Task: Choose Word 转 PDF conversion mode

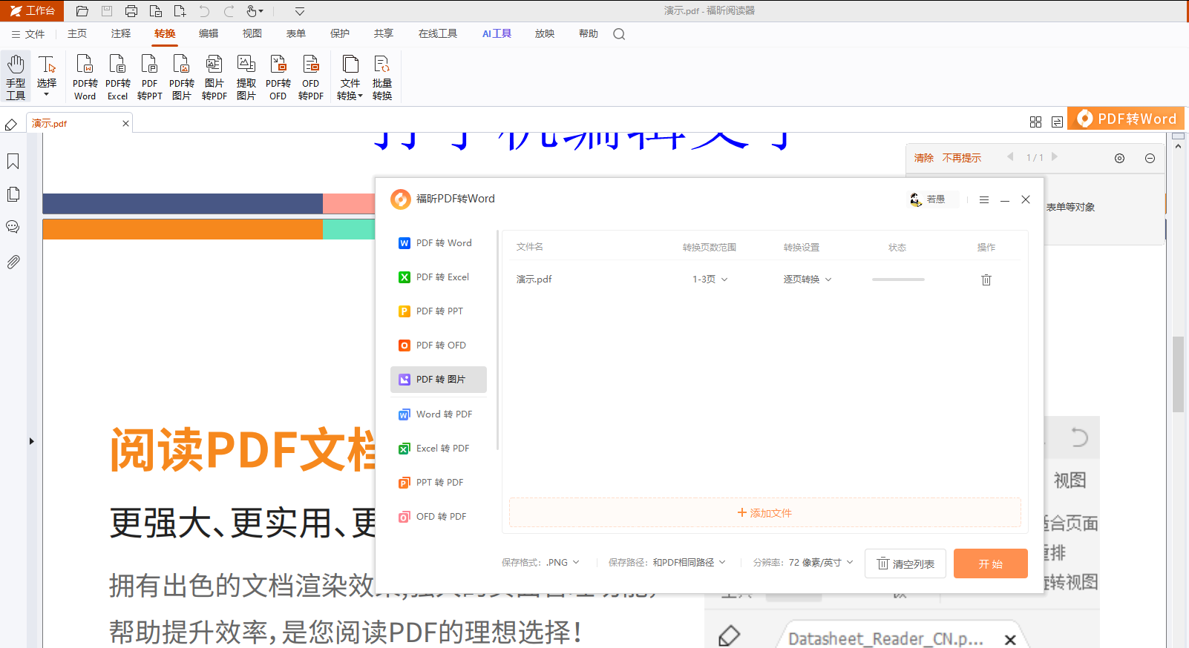Action: [439, 414]
